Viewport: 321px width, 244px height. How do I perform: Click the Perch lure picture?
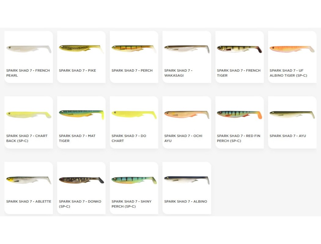pos(134,48)
